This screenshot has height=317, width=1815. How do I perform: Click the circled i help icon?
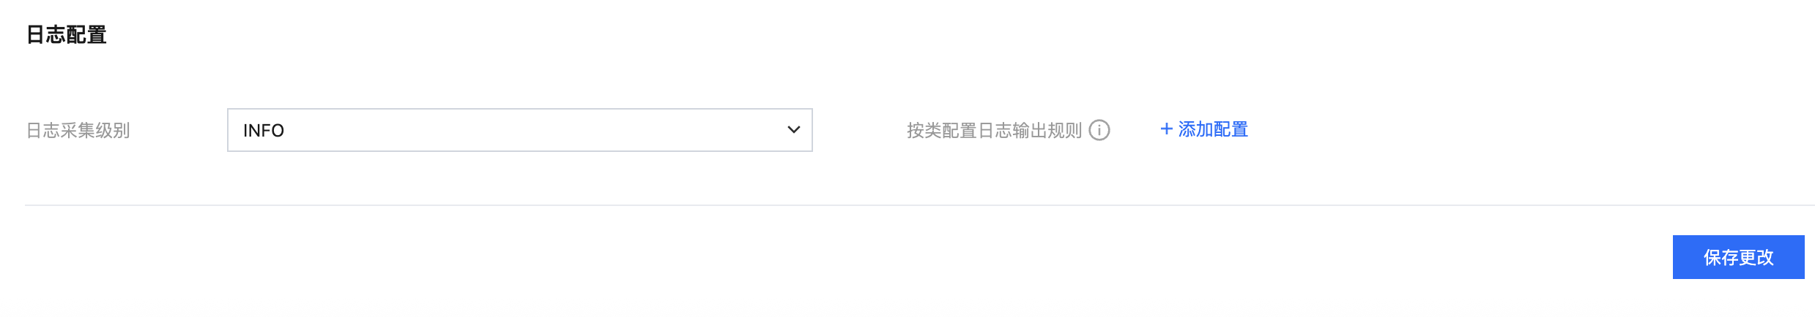tap(1099, 130)
